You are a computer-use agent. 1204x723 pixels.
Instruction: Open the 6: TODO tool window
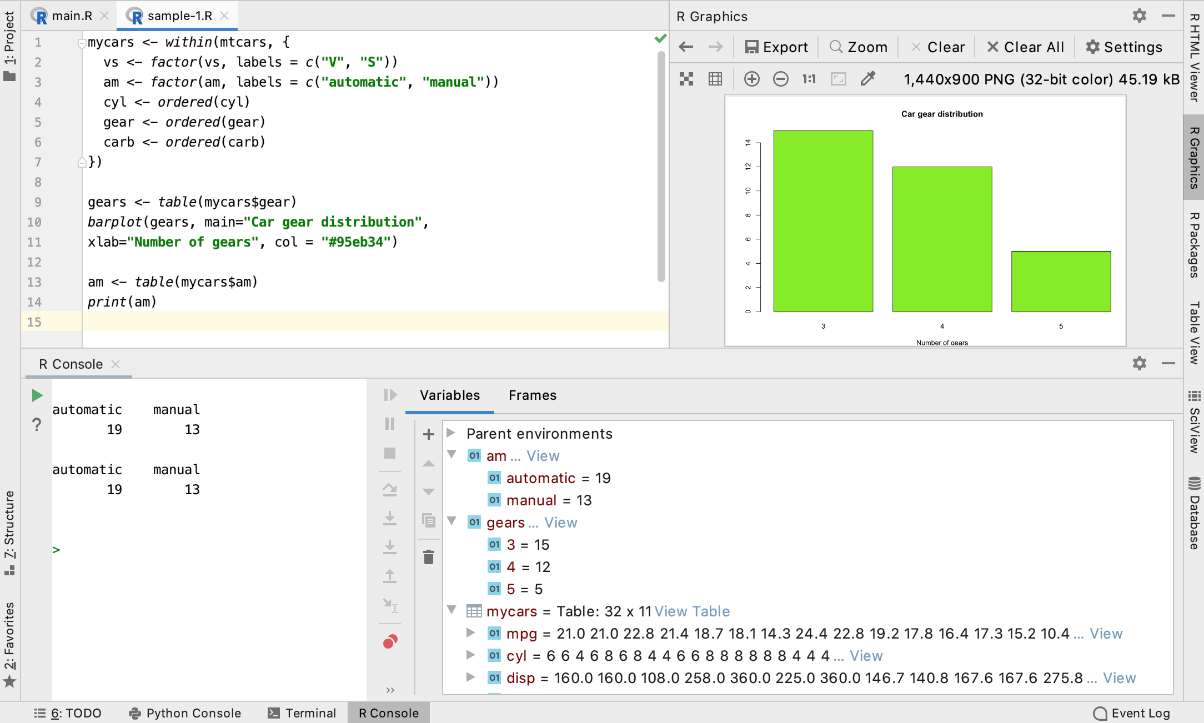click(68, 713)
